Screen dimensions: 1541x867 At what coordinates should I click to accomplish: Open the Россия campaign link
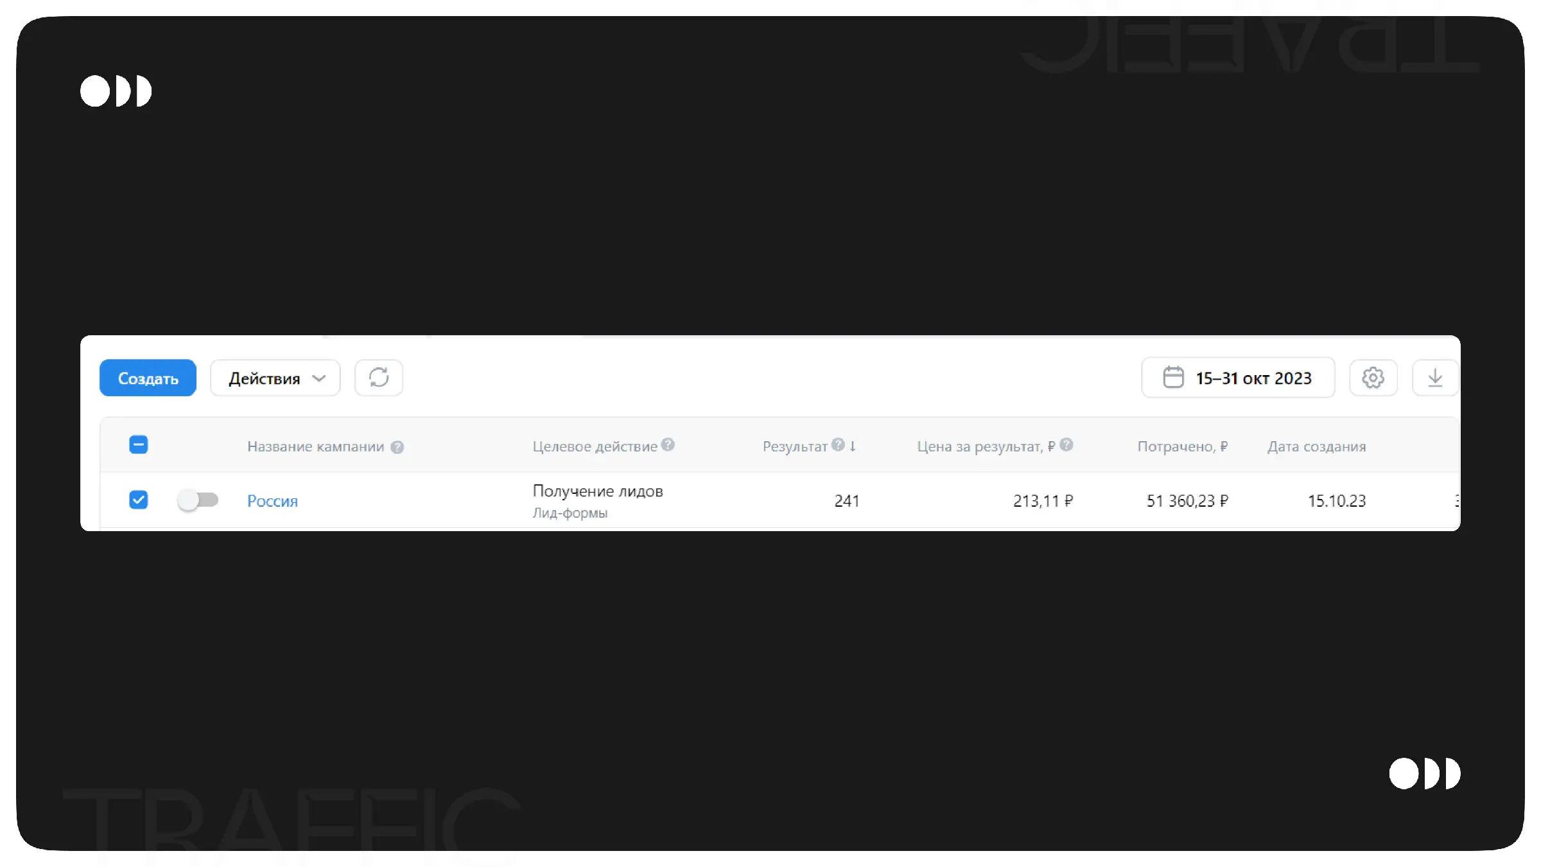[x=272, y=501]
